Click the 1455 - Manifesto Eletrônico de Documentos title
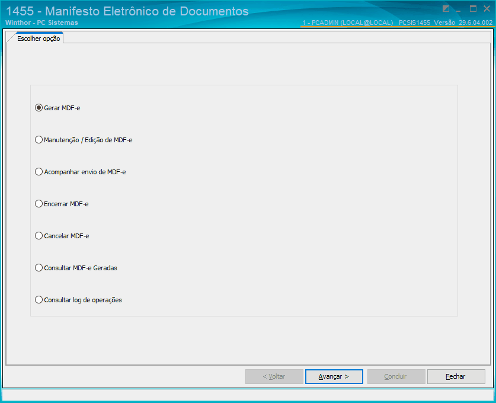 (127, 11)
